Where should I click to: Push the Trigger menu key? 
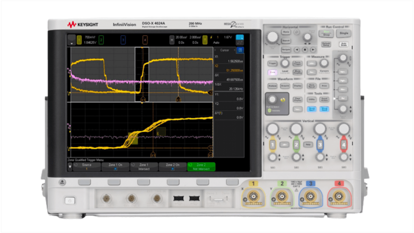click(273, 63)
